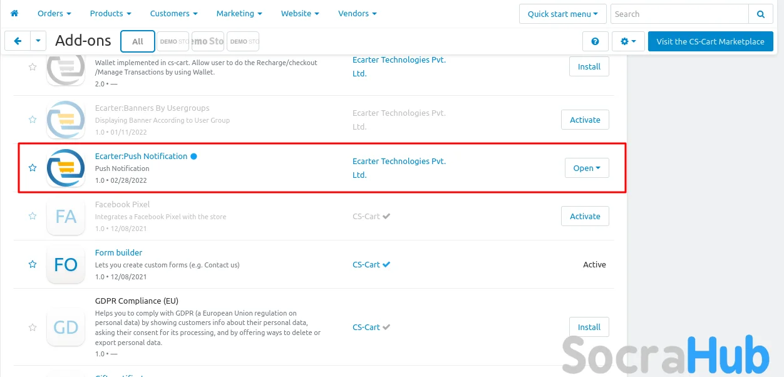This screenshot has width=784, height=377.
Task: Click into the Search input field
Action: pos(679,14)
